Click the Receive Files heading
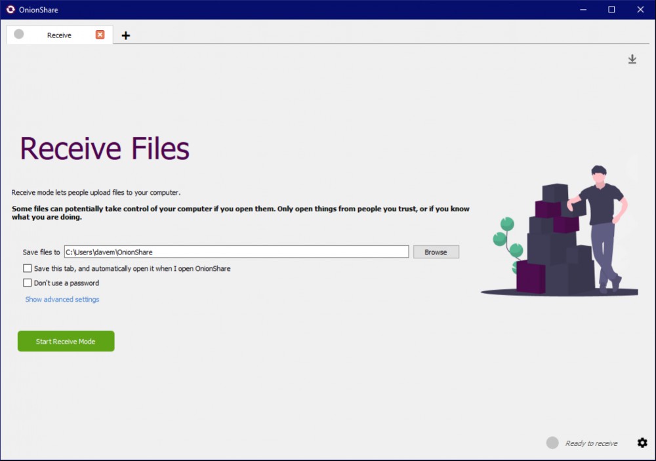Image resolution: width=656 pixels, height=461 pixels. (x=104, y=148)
